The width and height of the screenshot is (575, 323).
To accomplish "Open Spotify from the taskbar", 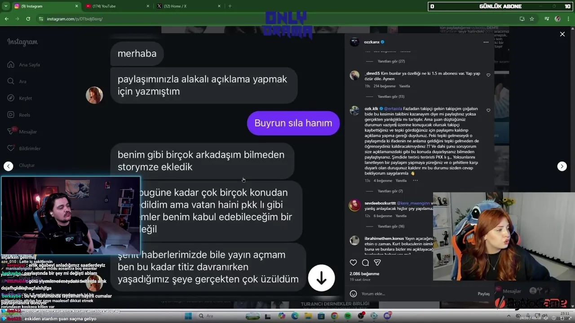I will pos(348,316).
